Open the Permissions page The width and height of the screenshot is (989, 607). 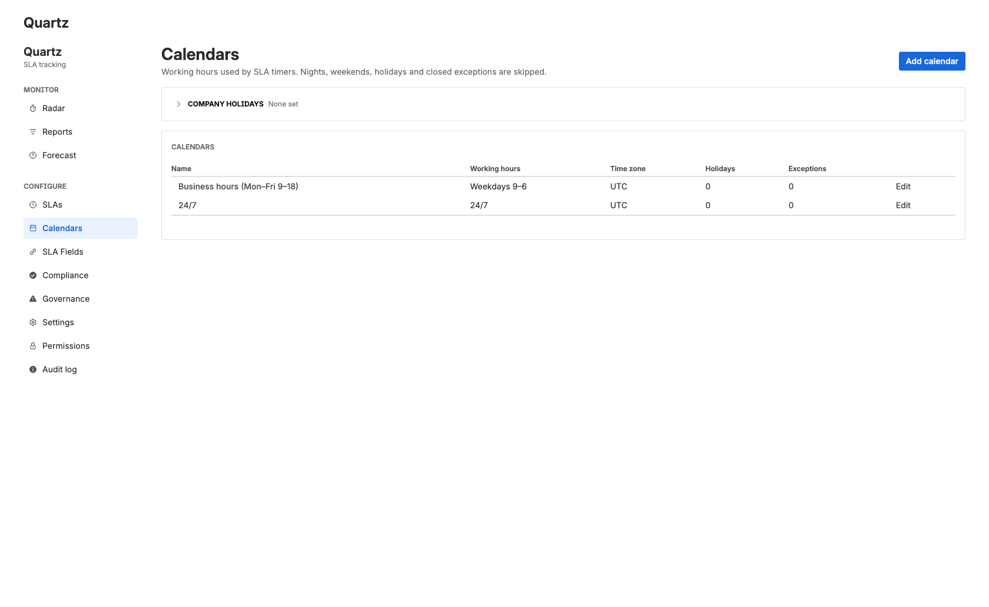[x=81, y=346]
